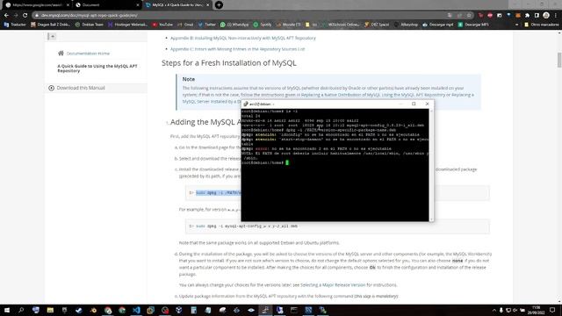Click the PuTTY terminal command prompt
Viewport: 562px width, 316px height.
[x=264, y=162]
